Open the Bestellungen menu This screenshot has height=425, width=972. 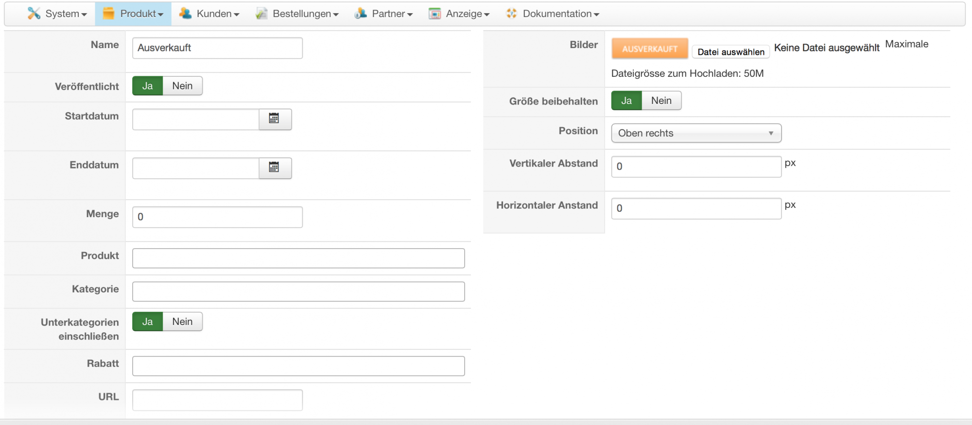pos(297,14)
